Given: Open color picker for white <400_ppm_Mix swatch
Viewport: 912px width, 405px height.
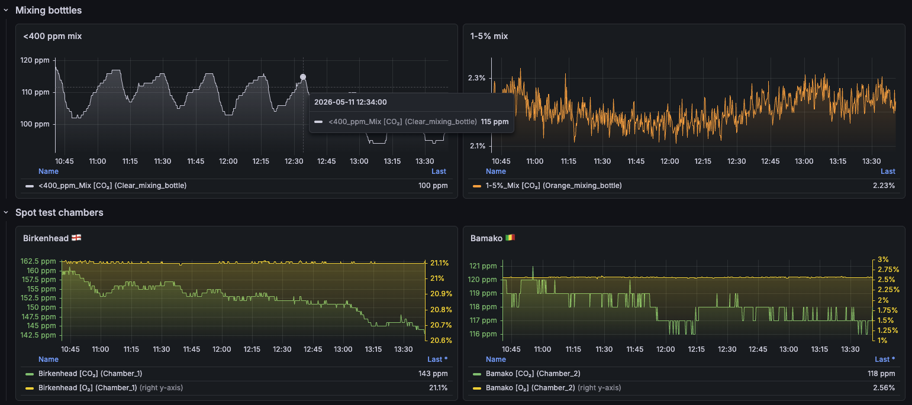Looking at the screenshot, I should pos(30,186).
